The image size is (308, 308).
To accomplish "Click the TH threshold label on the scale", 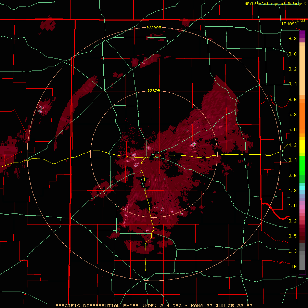I will (294, 267).
